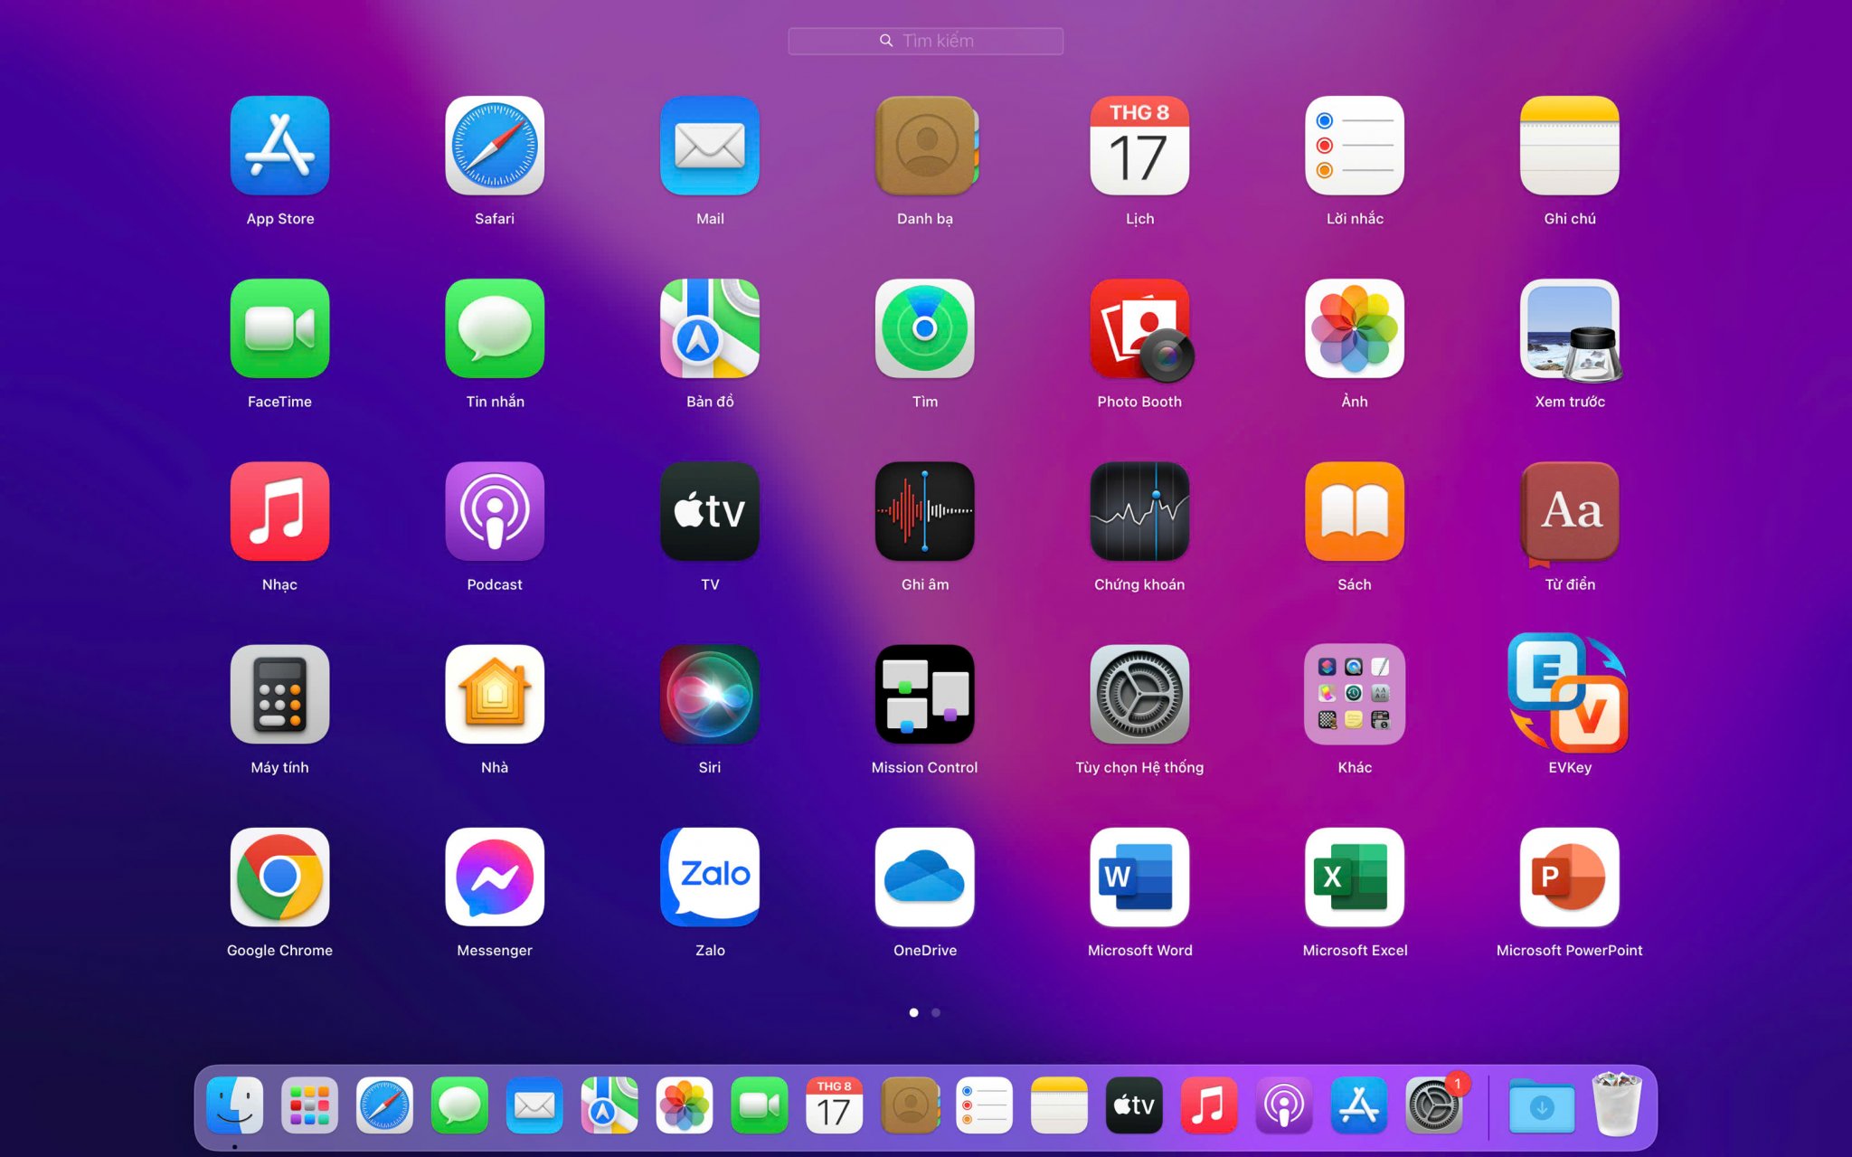Select the first Launchpad page dot
The width and height of the screenshot is (1852, 1157).
(913, 1012)
